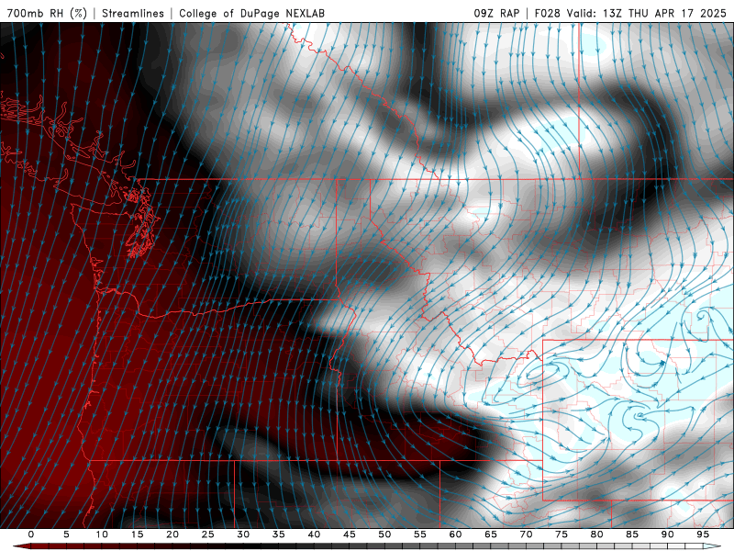This screenshot has width=734, height=551.
Task: Select the "75" color bar number
Action: (x=562, y=534)
